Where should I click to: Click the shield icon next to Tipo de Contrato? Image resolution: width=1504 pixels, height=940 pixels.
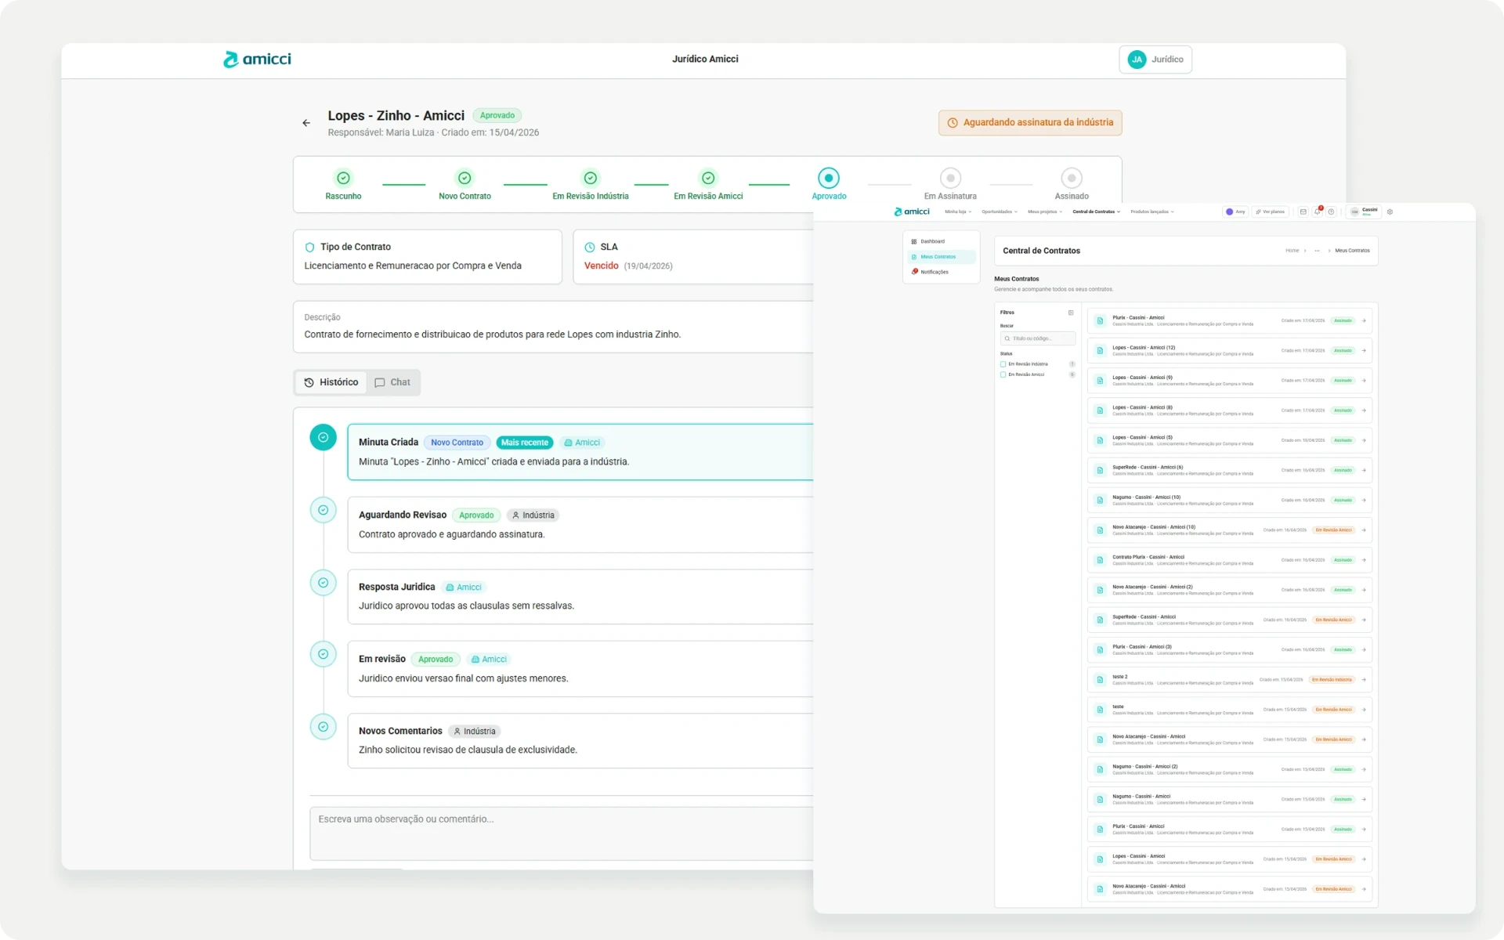coord(309,248)
